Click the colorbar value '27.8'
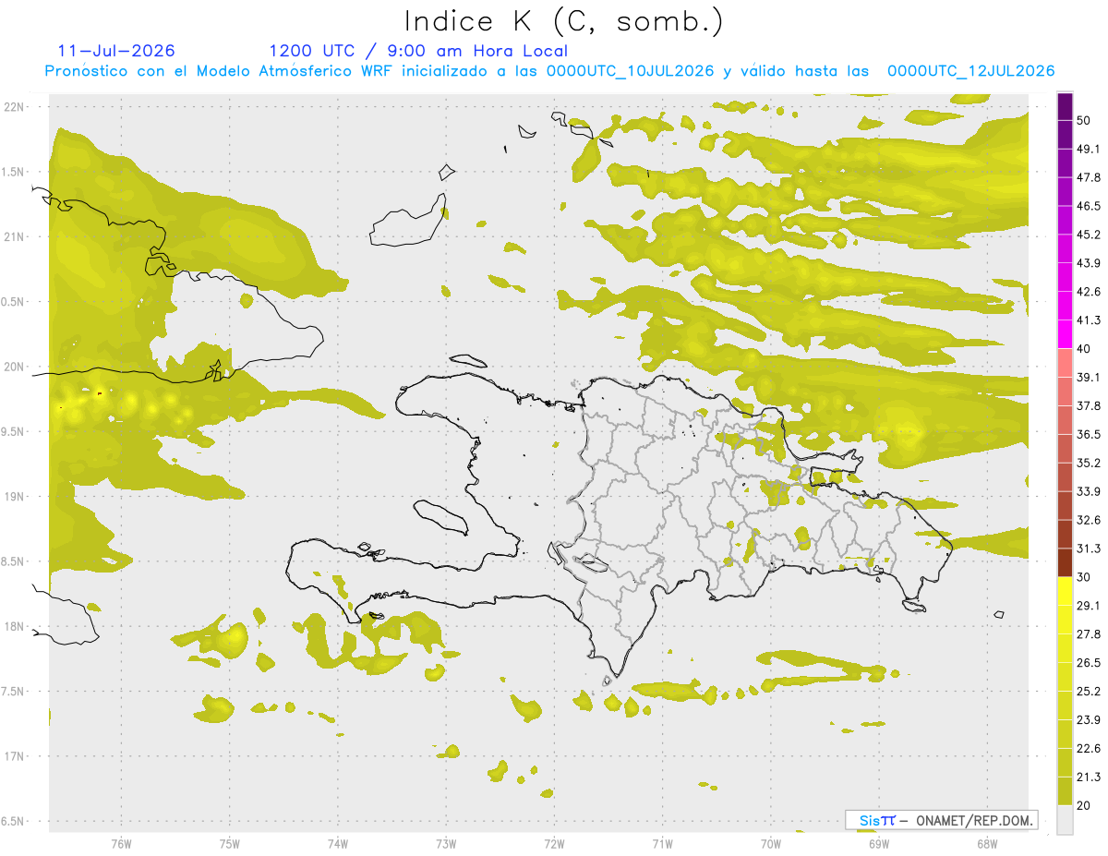Viewport: 1108px width, 856px height. click(x=1090, y=634)
